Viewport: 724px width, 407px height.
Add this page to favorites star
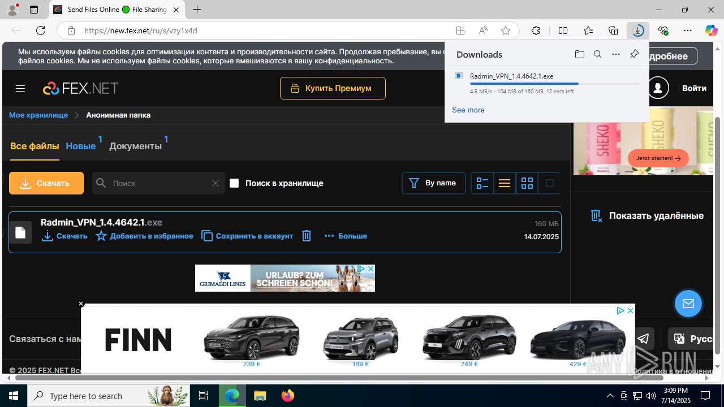click(x=506, y=31)
